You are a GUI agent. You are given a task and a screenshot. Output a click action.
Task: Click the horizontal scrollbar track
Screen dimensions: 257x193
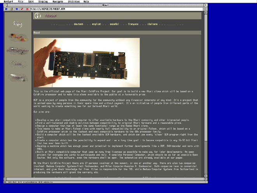(105, 179)
